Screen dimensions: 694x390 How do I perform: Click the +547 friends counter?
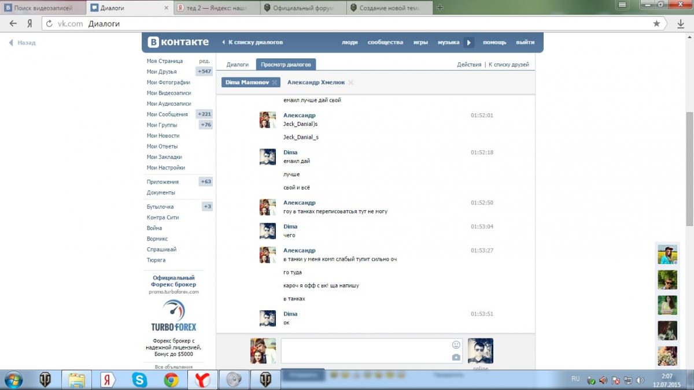[204, 72]
